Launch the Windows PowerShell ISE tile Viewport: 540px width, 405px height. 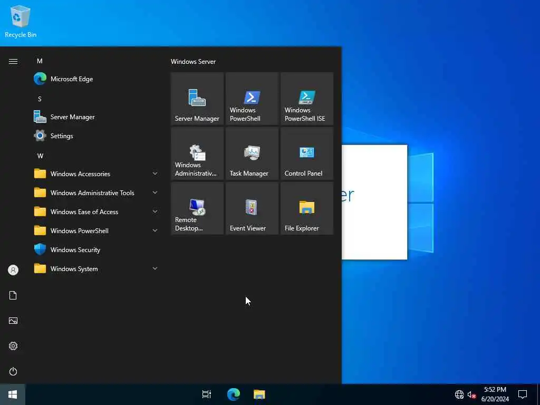[x=307, y=99]
